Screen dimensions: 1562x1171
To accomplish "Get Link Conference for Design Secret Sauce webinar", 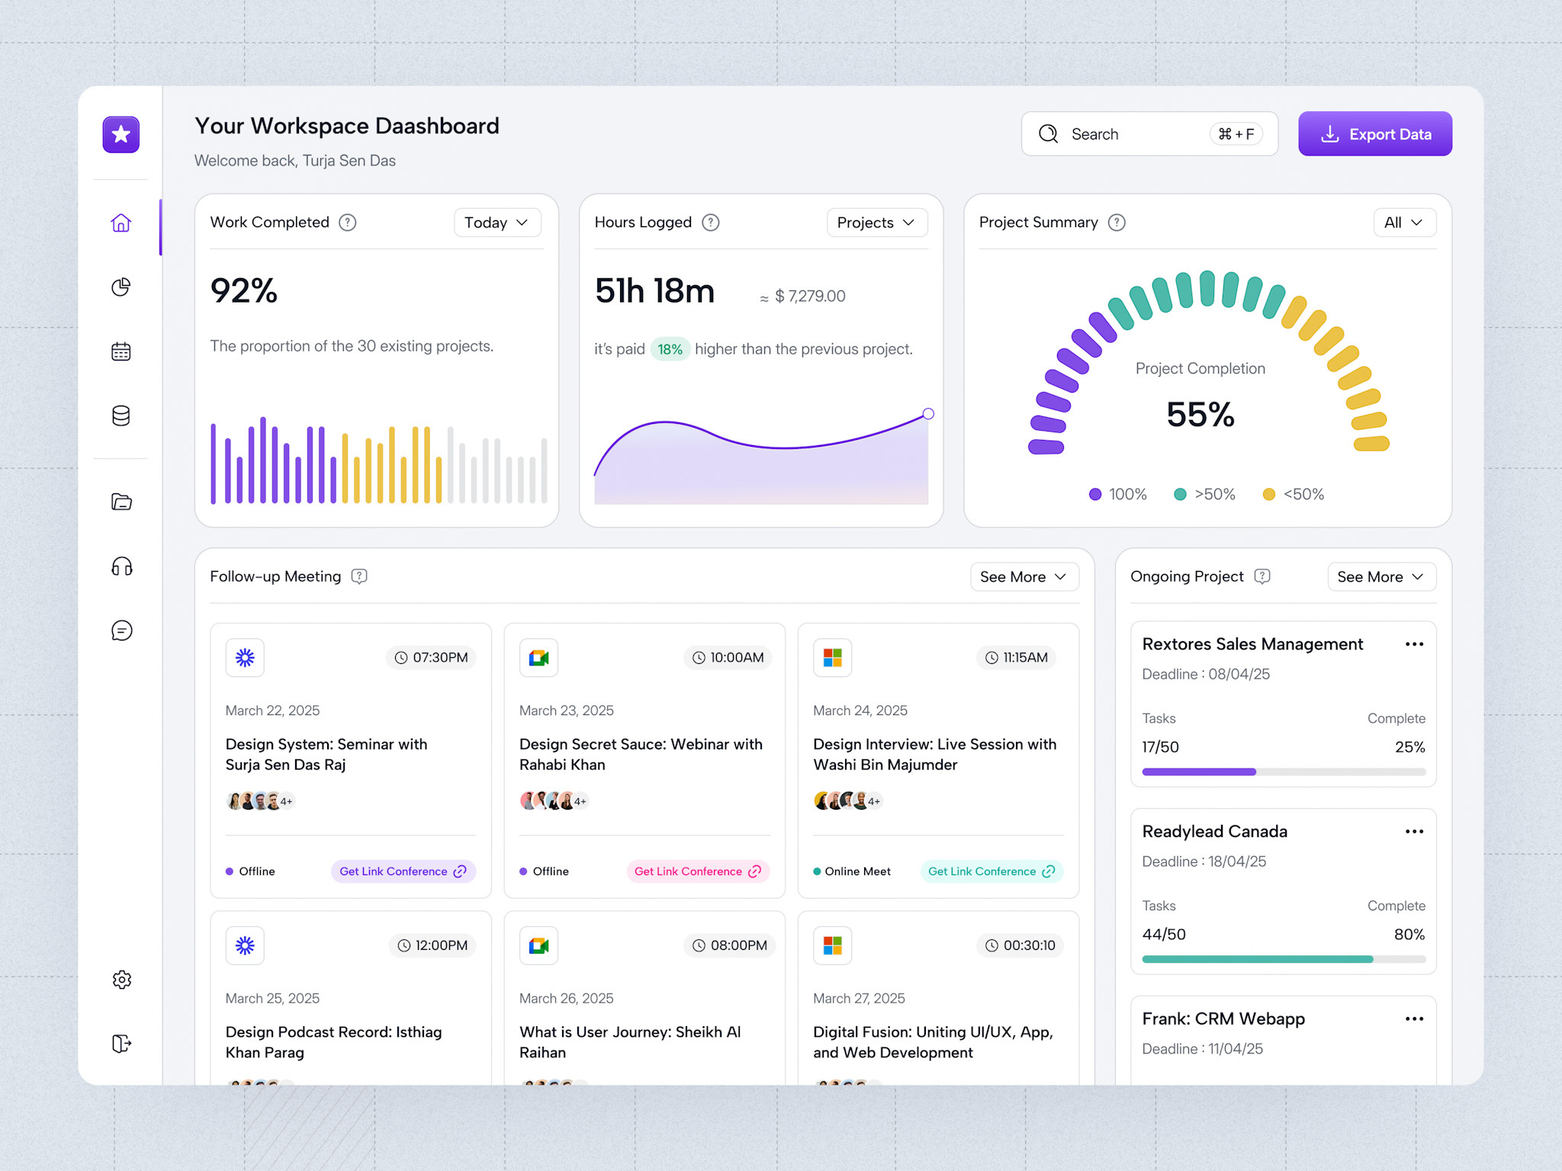I will (x=696, y=871).
